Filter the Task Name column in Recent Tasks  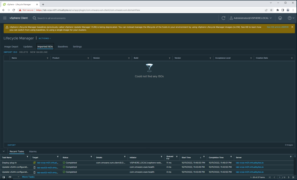tap(28, 157)
